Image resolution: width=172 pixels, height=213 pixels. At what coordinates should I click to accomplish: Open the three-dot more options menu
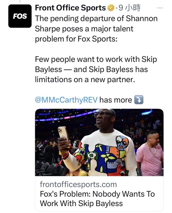pyautogui.click(x=160, y=8)
